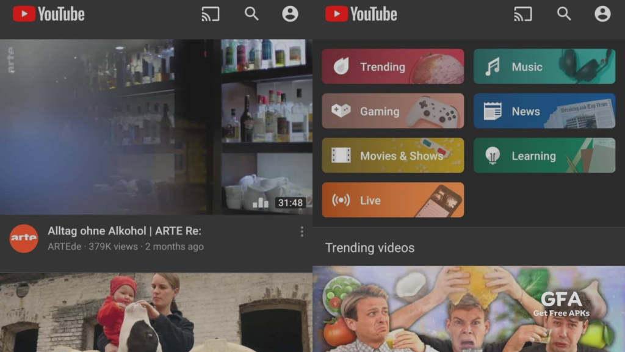
Task: Open the Trending category
Action: point(393,66)
